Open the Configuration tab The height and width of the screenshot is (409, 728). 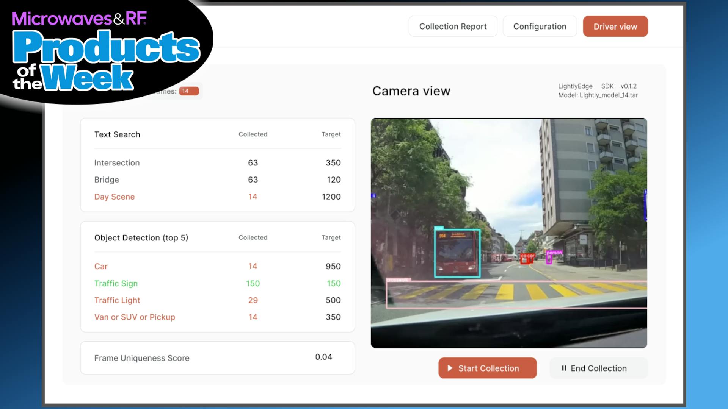(x=540, y=27)
